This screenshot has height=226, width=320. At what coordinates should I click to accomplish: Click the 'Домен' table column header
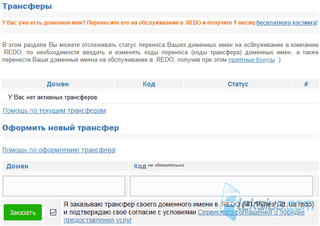pos(58,84)
